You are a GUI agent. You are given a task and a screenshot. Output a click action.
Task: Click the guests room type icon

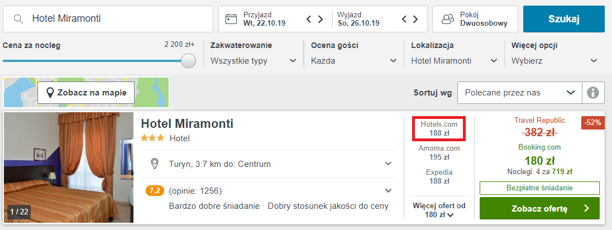[x=448, y=19]
